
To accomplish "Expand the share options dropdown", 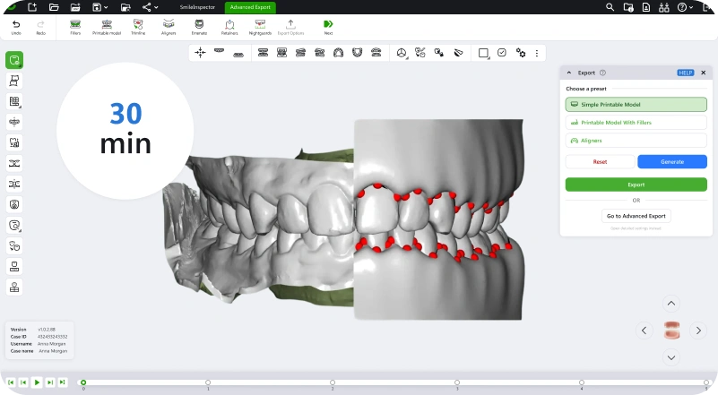I will tap(158, 7).
